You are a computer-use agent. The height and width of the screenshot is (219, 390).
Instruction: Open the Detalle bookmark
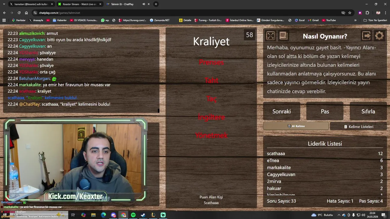[x=185, y=20]
